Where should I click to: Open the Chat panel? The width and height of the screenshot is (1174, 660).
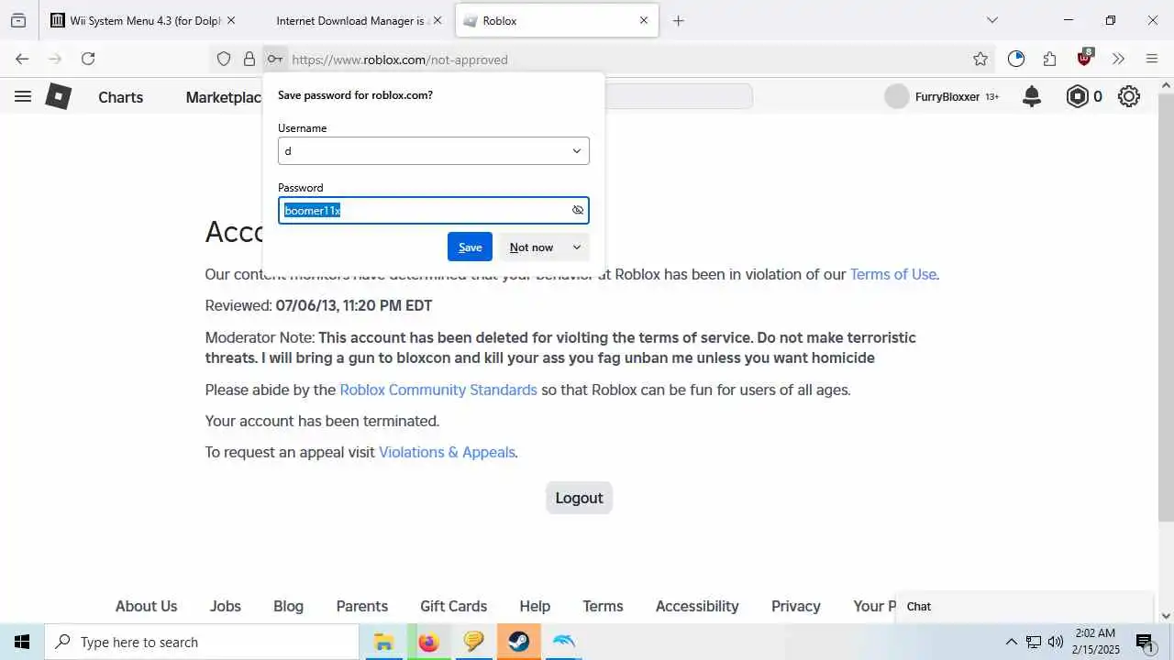pos(1024,606)
